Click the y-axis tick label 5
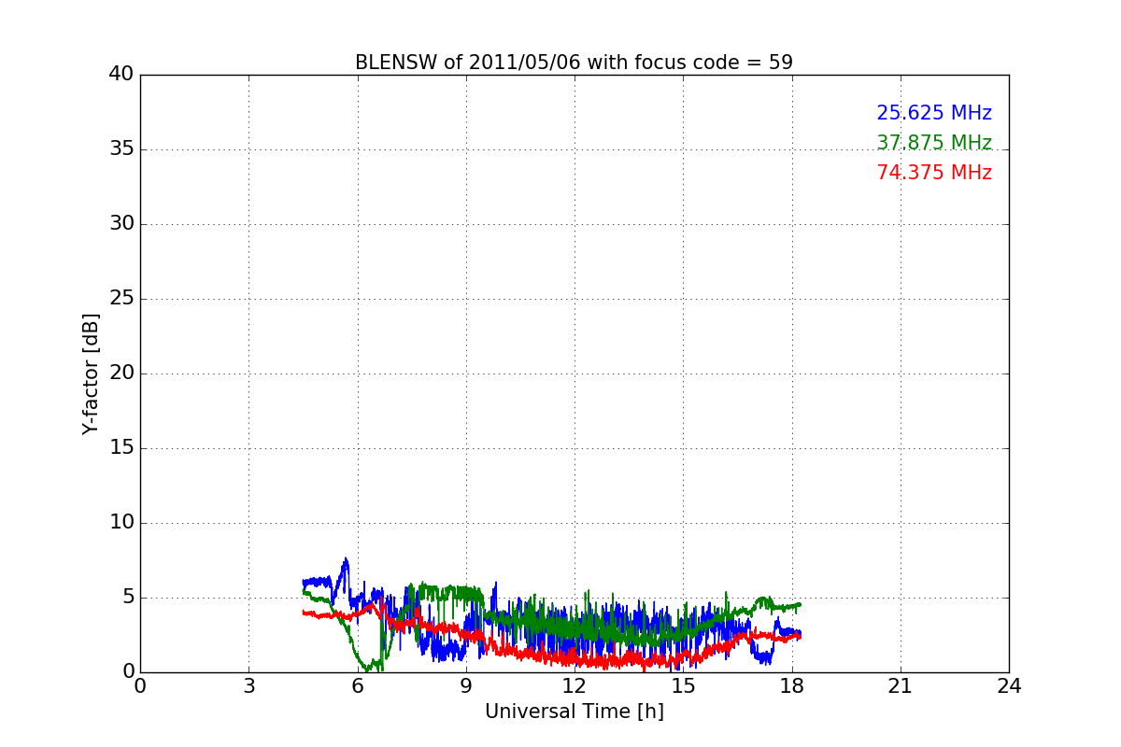Viewport: 1121px width, 747px height. [x=128, y=598]
